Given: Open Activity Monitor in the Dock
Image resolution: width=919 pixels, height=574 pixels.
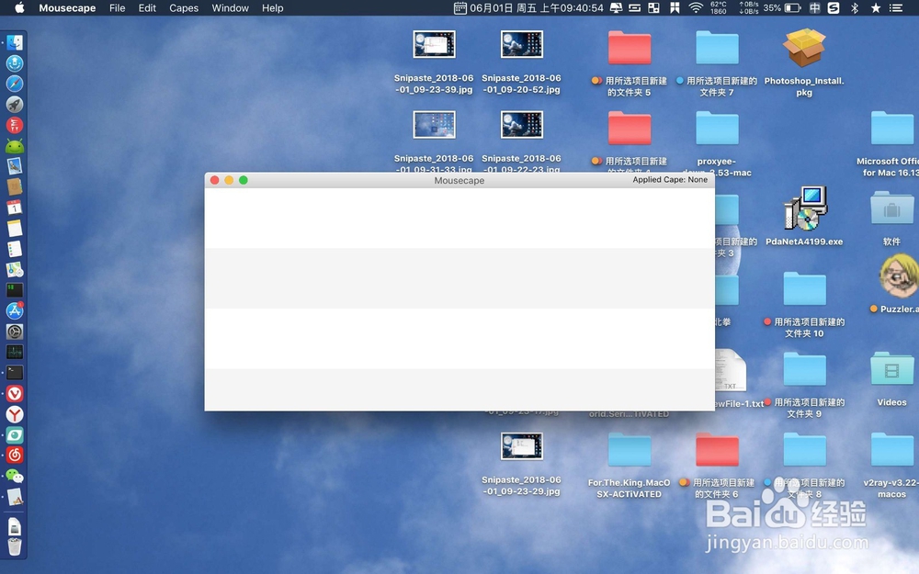Looking at the screenshot, I should tap(15, 352).
